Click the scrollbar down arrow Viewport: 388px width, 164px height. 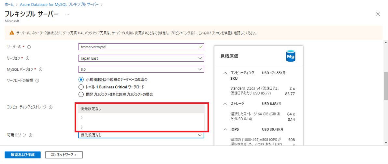[385, 143]
